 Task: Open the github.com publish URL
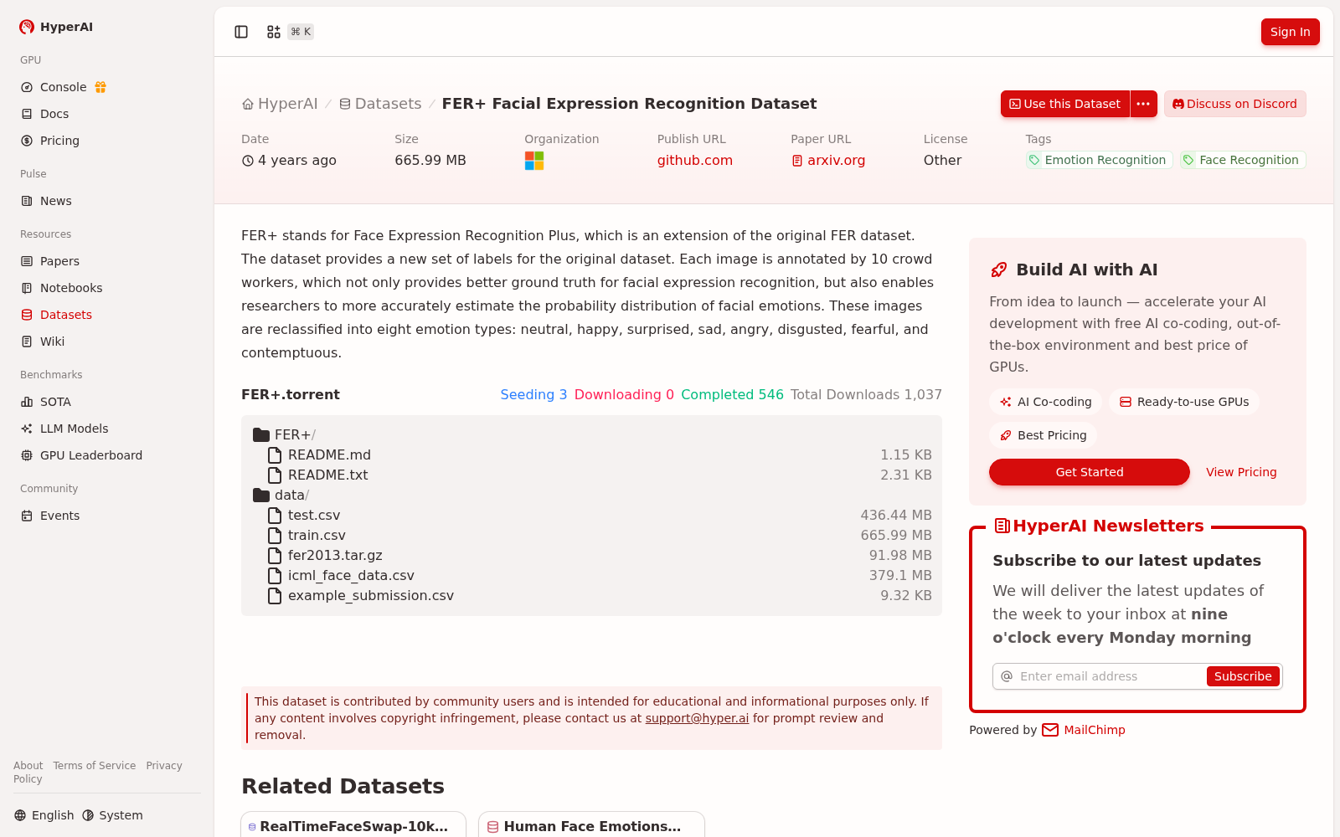click(x=694, y=161)
